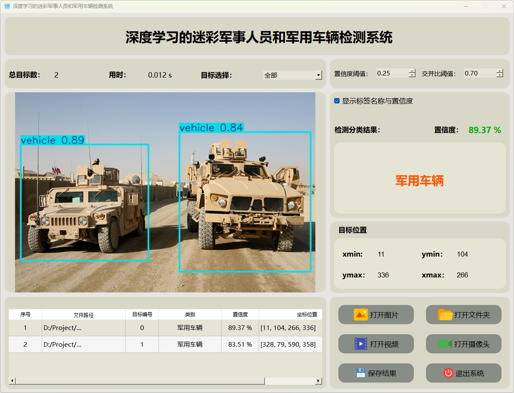Image resolution: width=514 pixels, height=393 pixels.
Task: Click the detected MRAP truck on right
Action: tap(245, 202)
